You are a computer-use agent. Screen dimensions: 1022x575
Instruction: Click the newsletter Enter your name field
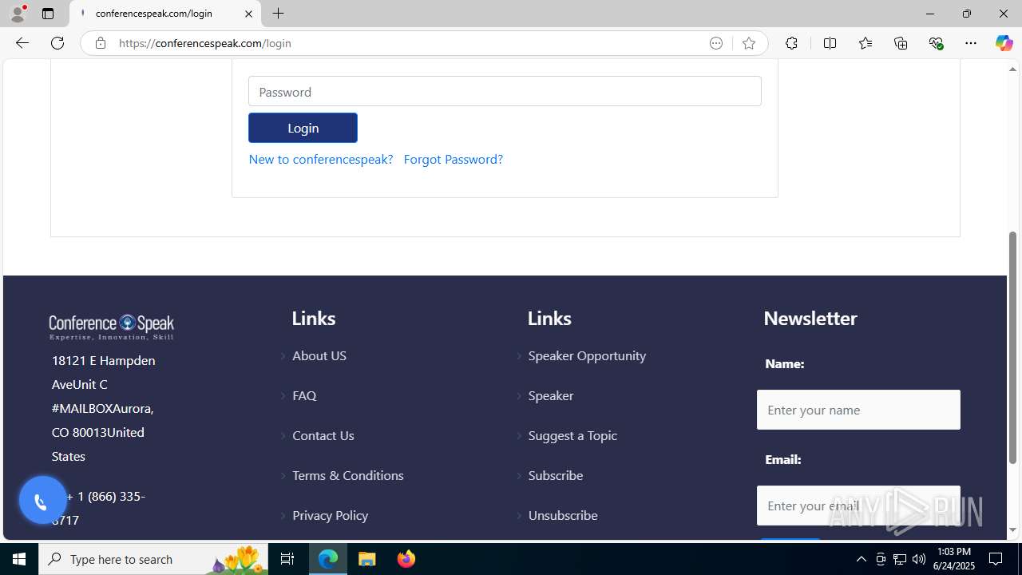tap(858, 410)
